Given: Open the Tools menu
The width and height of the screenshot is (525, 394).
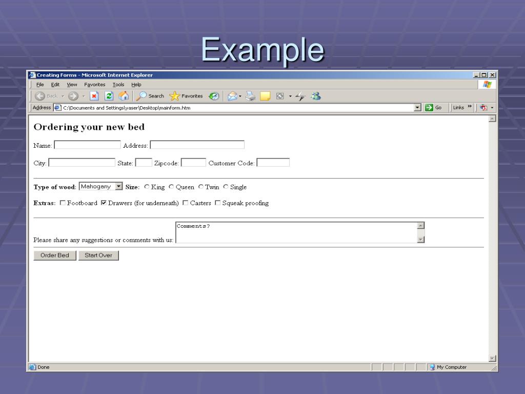Looking at the screenshot, I should click(118, 85).
